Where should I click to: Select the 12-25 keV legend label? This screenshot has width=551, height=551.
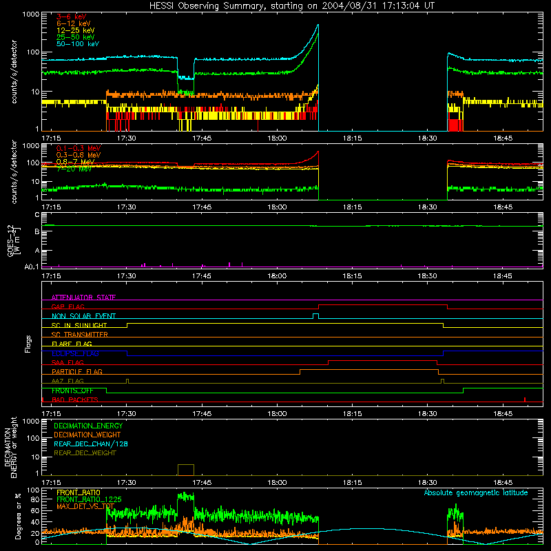coord(75,30)
